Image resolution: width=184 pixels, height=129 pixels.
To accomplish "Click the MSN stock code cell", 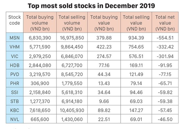I will (15, 37).
